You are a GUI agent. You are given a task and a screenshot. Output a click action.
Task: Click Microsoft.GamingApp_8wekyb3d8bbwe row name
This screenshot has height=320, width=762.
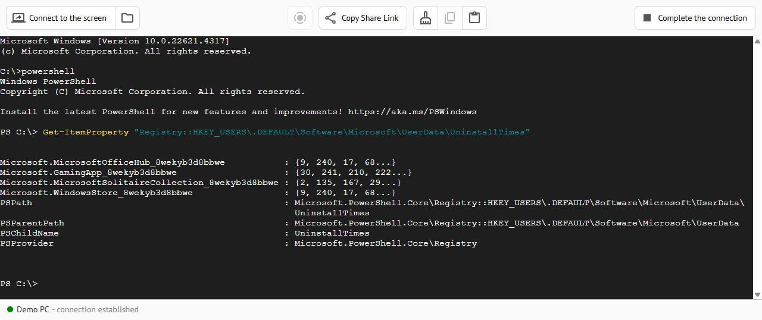coord(88,172)
